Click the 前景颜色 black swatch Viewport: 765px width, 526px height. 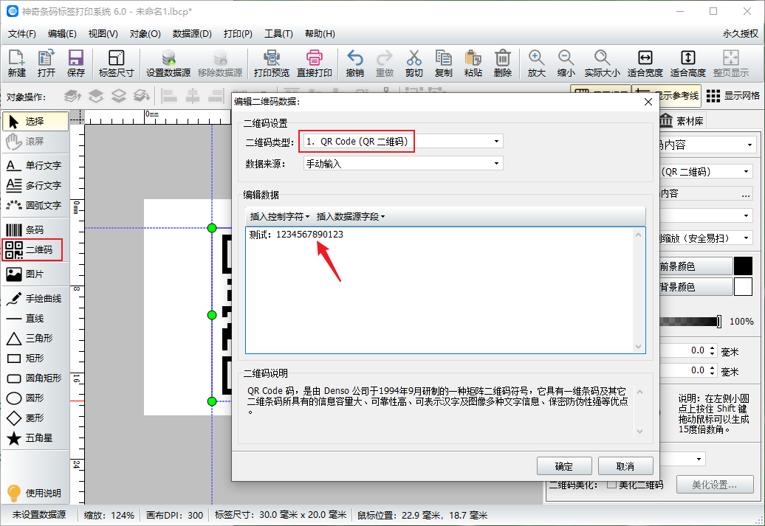click(x=743, y=266)
